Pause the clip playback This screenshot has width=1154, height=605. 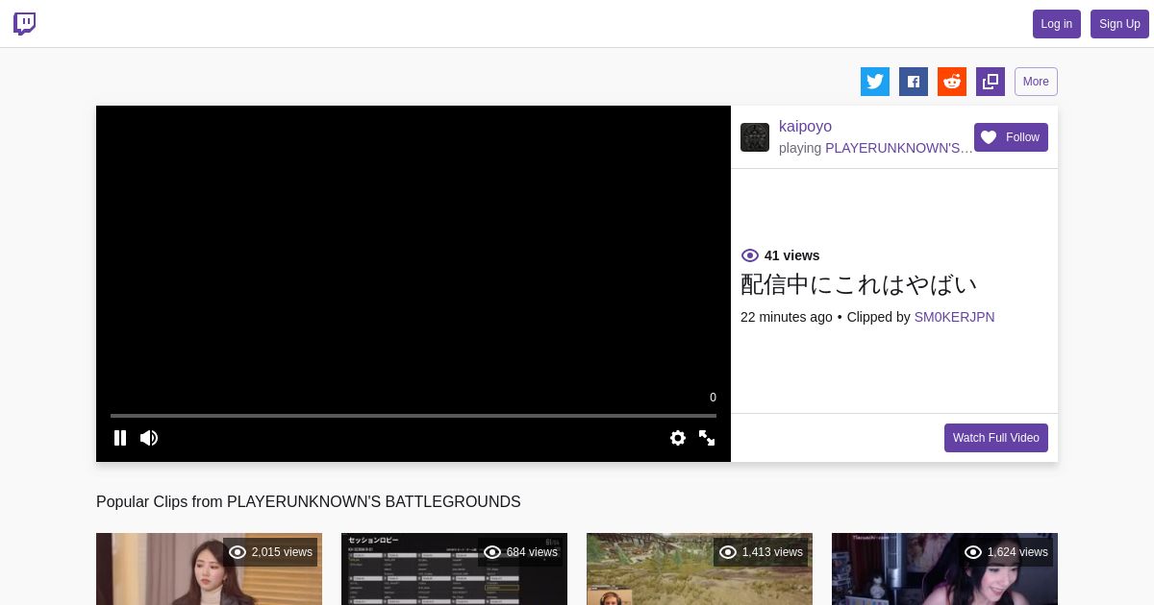pos(120,438)
